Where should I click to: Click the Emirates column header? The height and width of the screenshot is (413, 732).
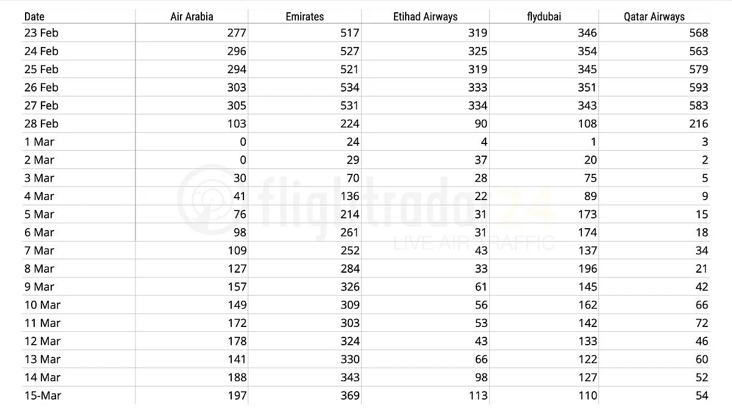[304, 16]
